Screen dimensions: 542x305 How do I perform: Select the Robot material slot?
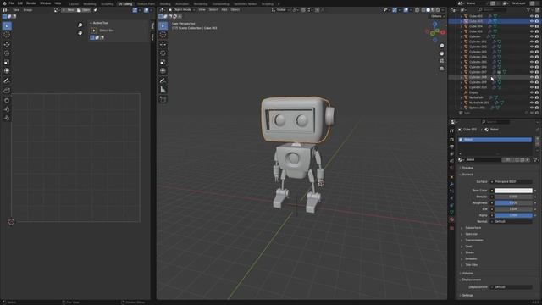[495, 140]
